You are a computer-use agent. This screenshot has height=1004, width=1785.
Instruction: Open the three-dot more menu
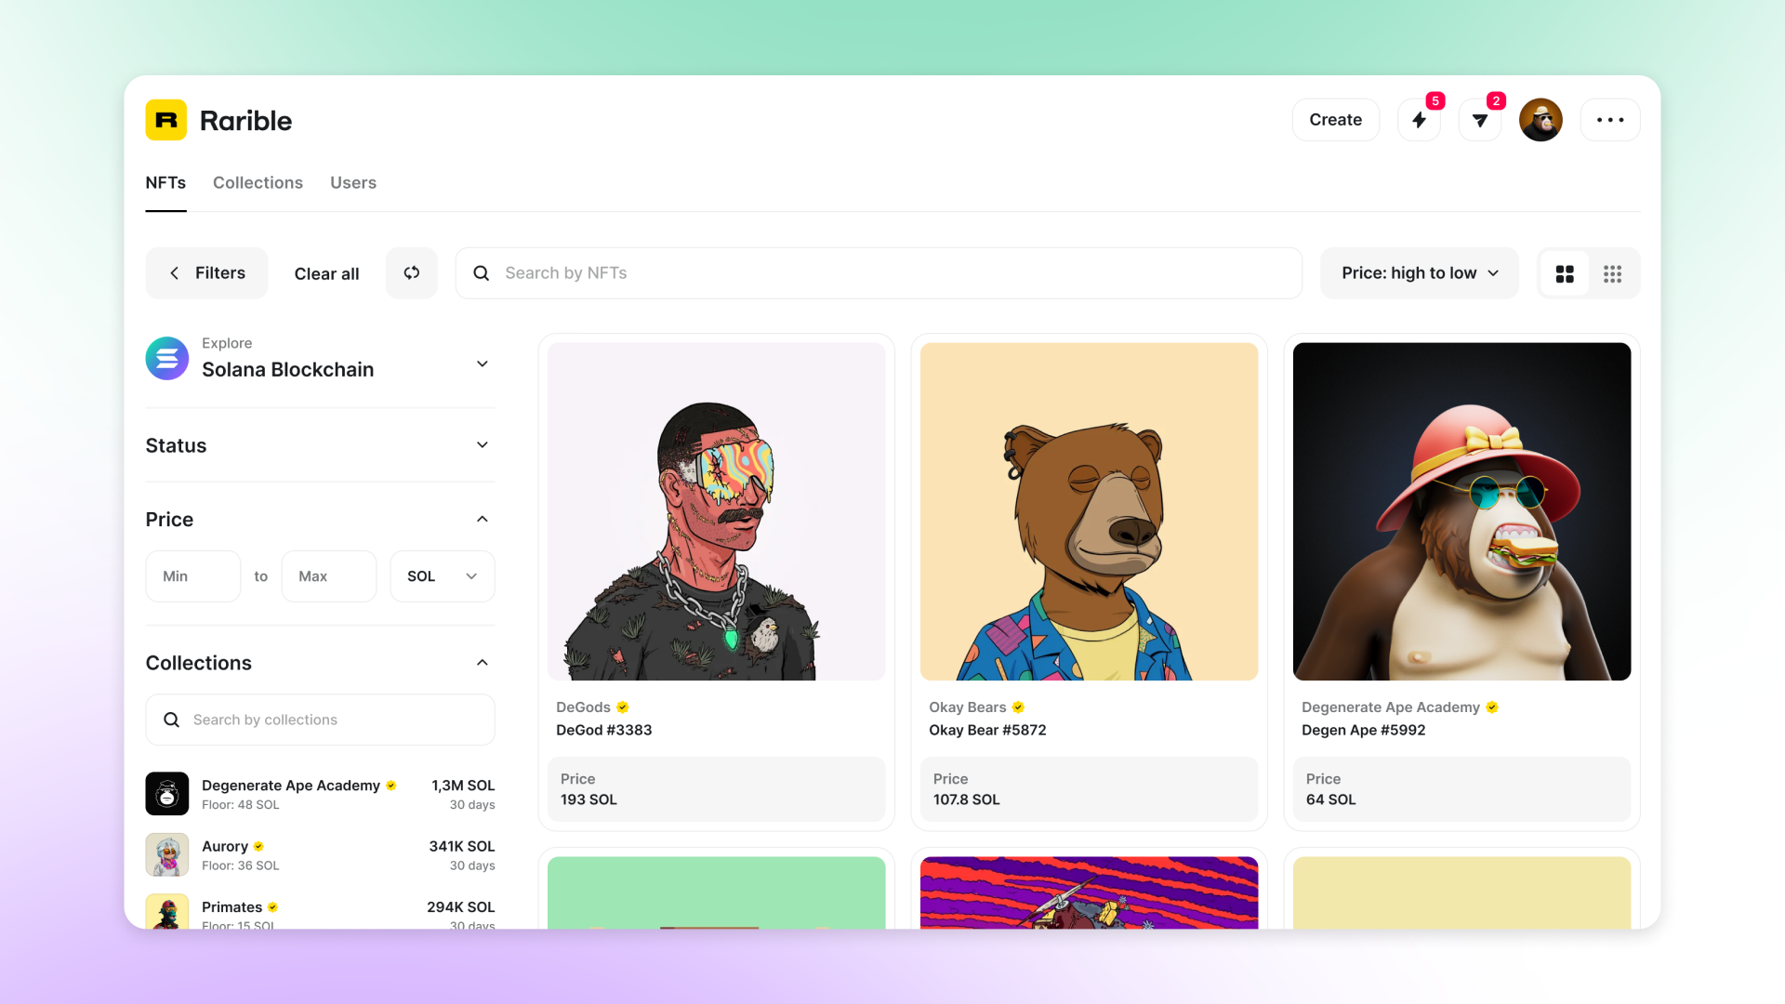pyautogui.click(x=1610, y=120)
